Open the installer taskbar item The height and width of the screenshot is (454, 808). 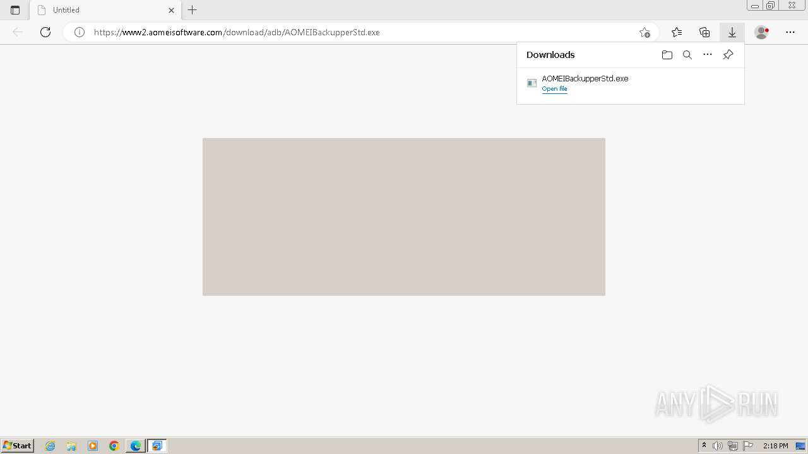point(157,446)
